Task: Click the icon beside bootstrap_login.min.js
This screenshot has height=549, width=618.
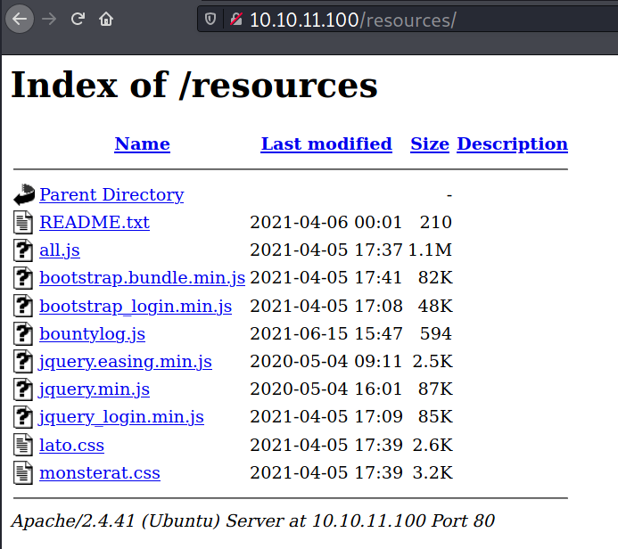Action: click(x=23, y=306)
